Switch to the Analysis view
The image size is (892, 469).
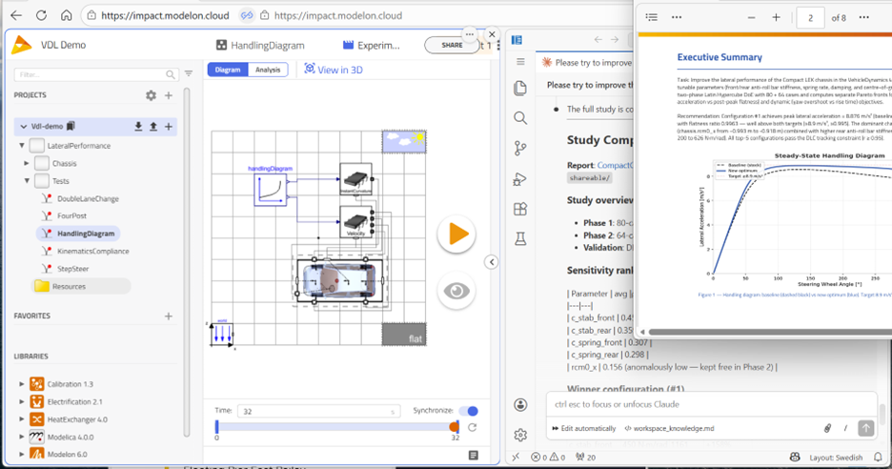coord(268,70)
